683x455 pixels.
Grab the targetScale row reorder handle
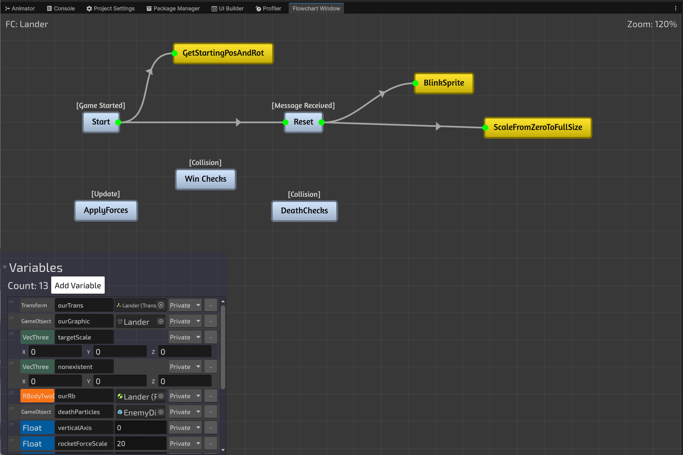point(12,334)
